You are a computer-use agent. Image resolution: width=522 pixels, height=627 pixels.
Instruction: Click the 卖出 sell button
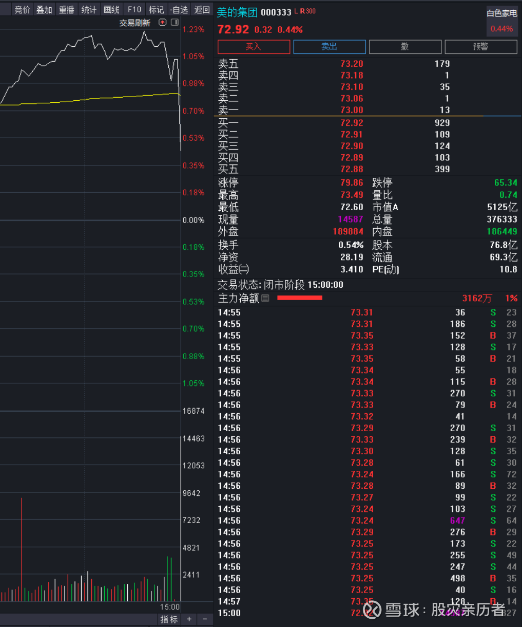[x=329, y=46]
